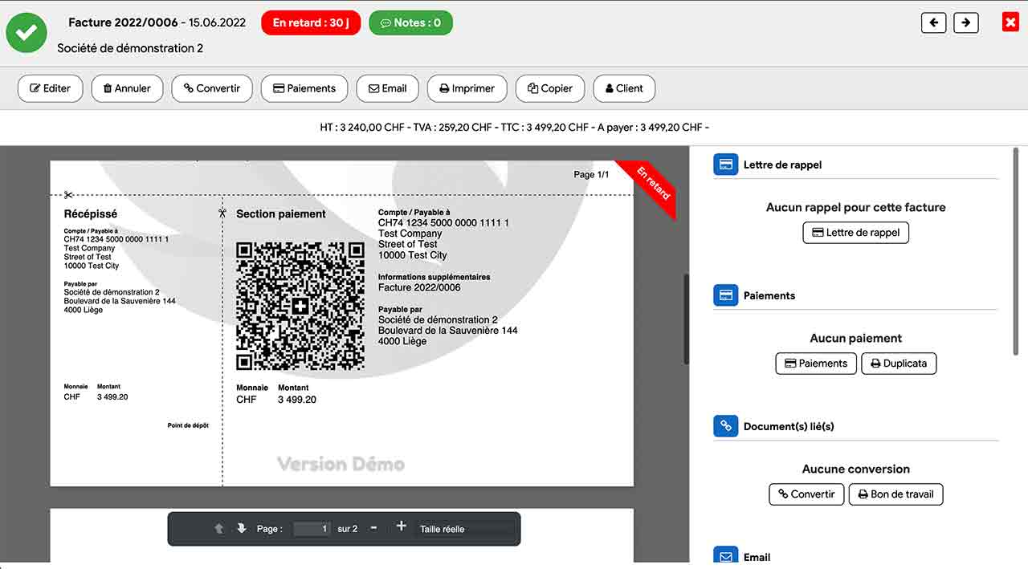Go to previous page in PDF viewer
This screenshot has height=569, width=1028.
point(219,528)
